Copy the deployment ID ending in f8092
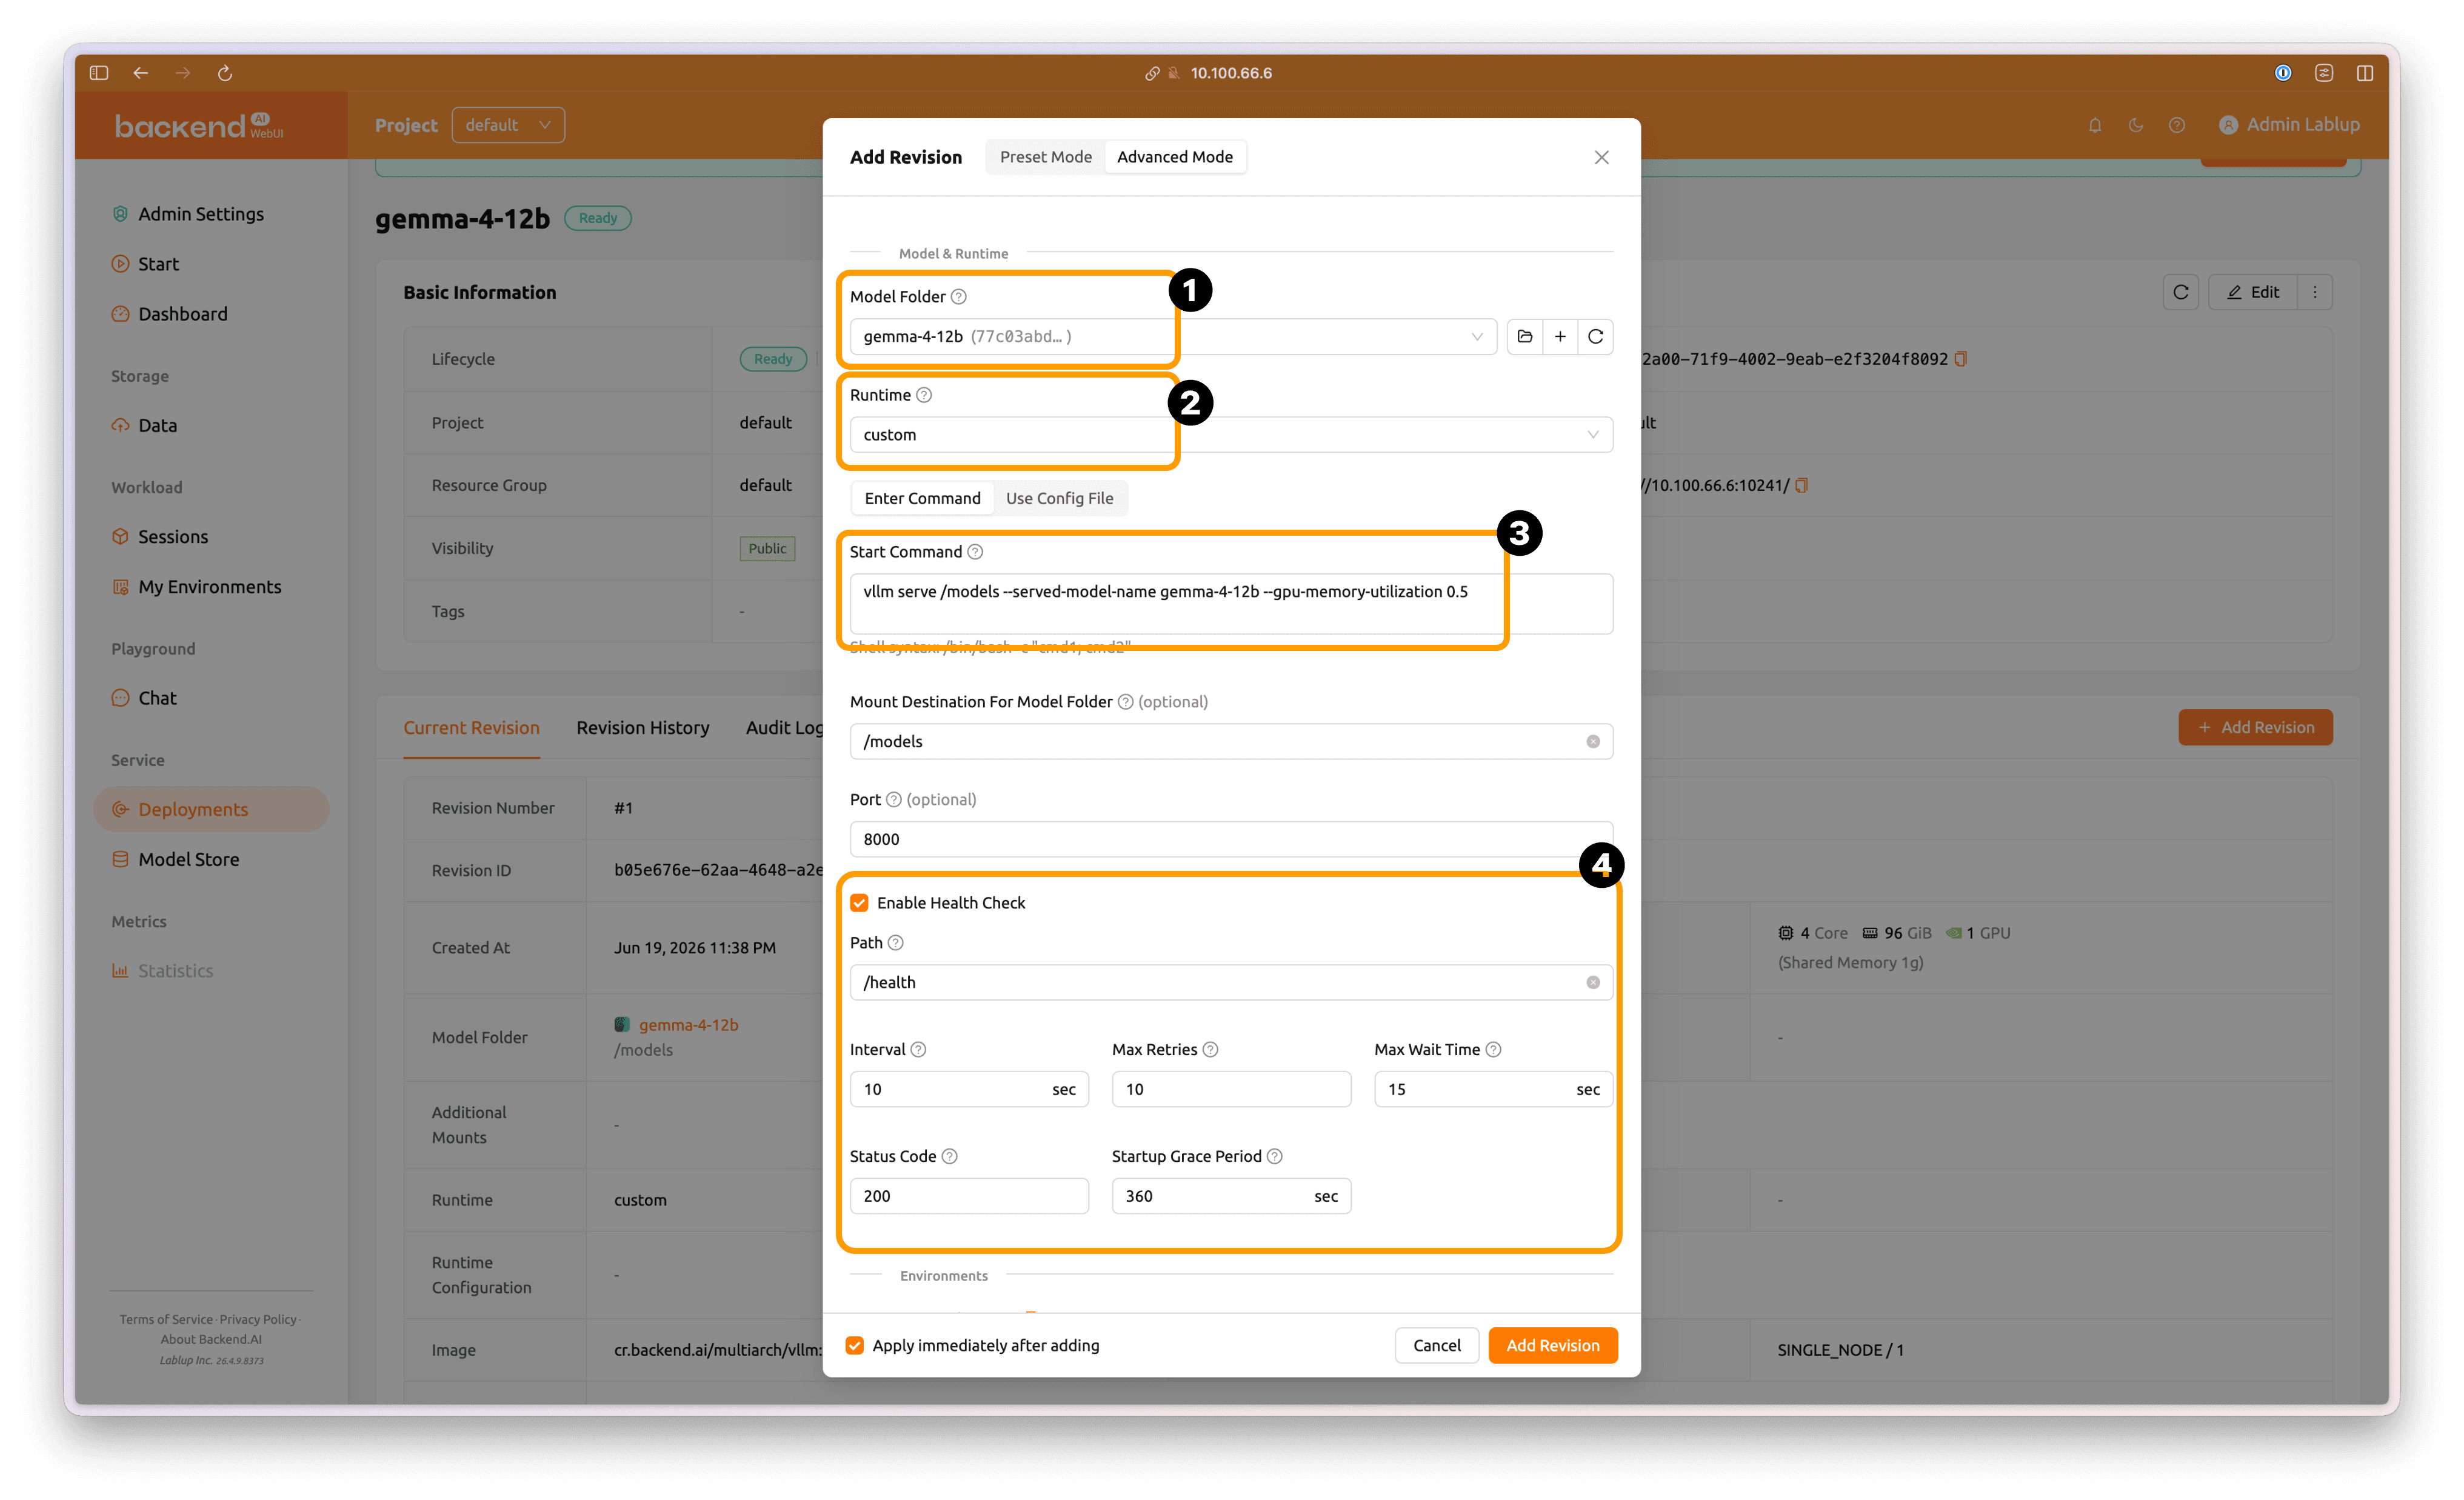 pyautogui.click(x=1961, y=359)
